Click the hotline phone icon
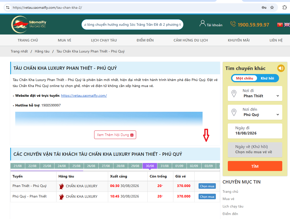 point(233,24)
